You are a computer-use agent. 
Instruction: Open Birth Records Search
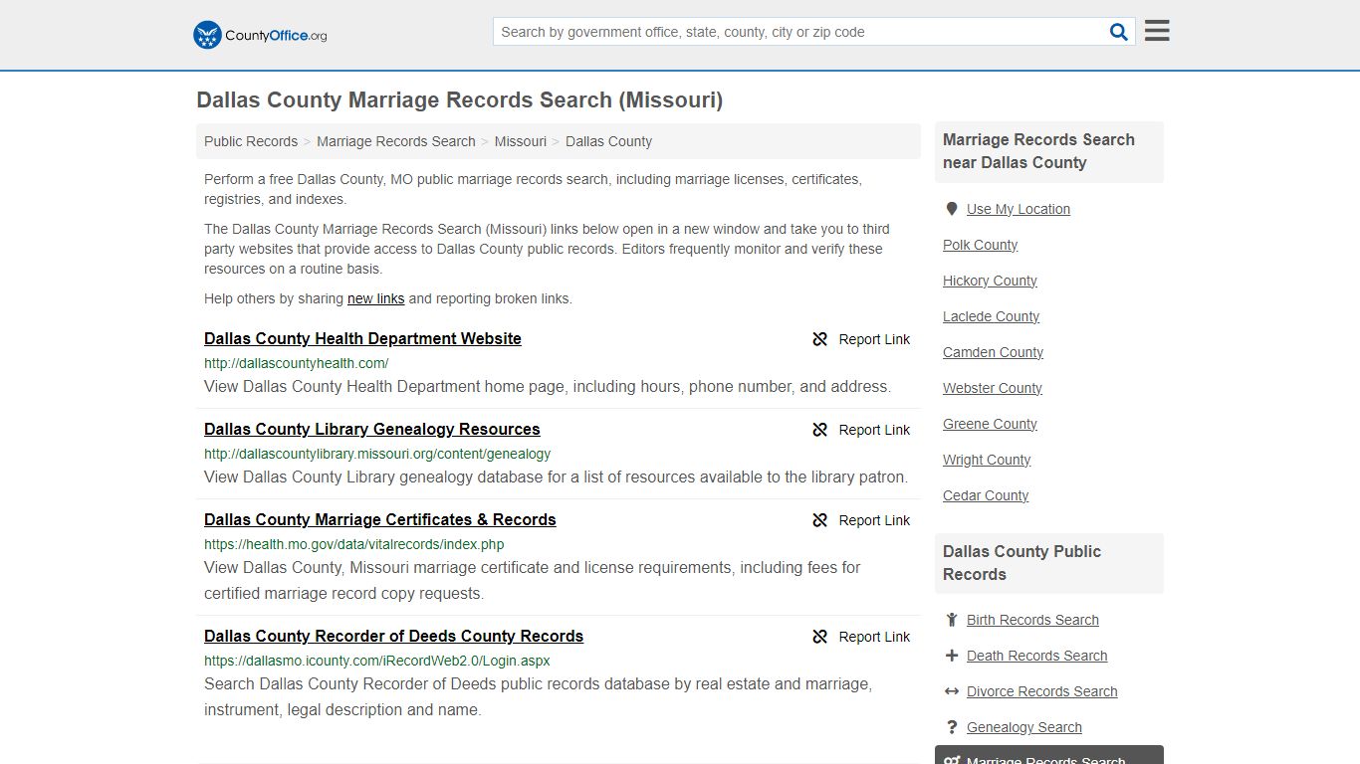pyautogui.click(x=1032, y=620)
